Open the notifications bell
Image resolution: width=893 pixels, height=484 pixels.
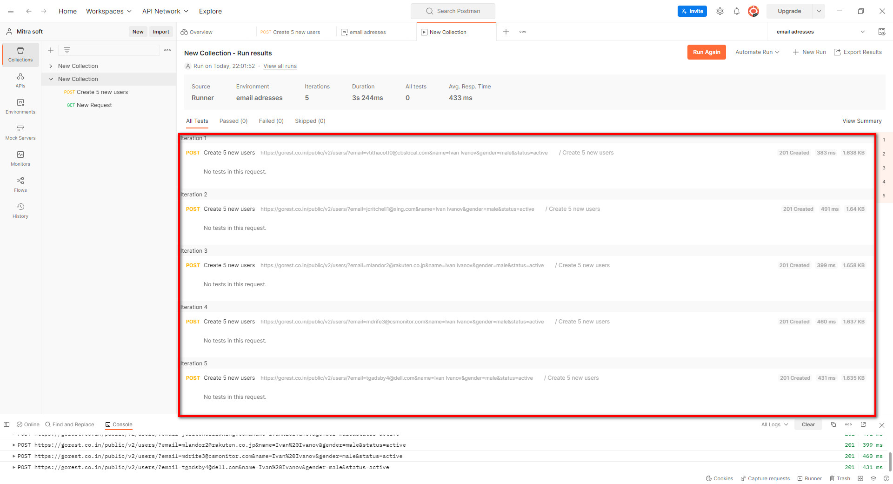(x=737, y=11)
